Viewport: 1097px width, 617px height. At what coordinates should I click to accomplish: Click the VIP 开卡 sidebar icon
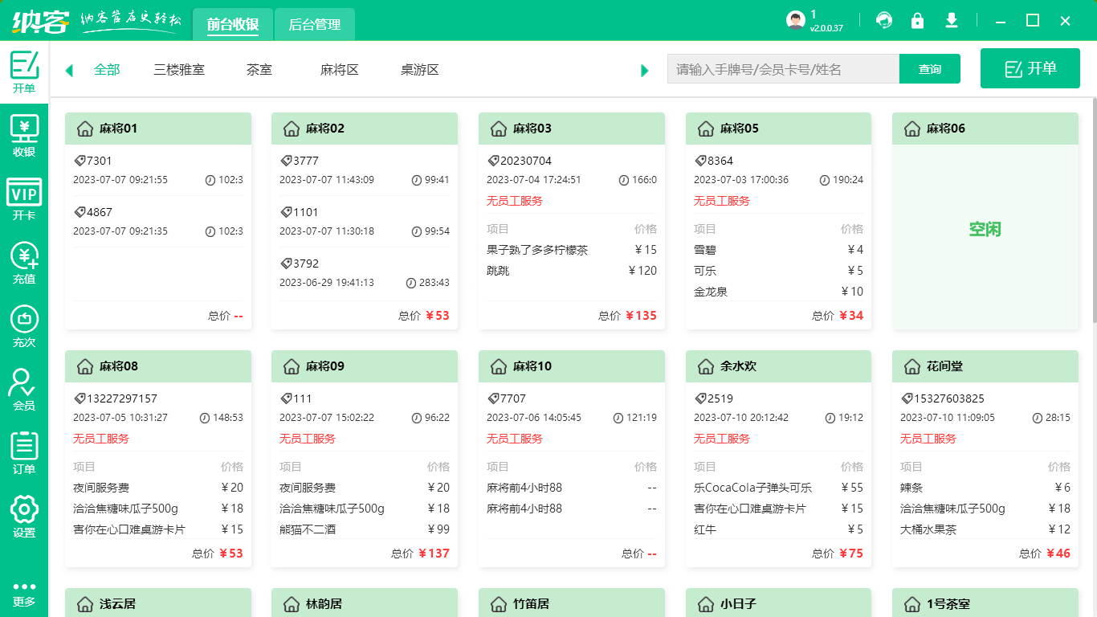point(24,197)
